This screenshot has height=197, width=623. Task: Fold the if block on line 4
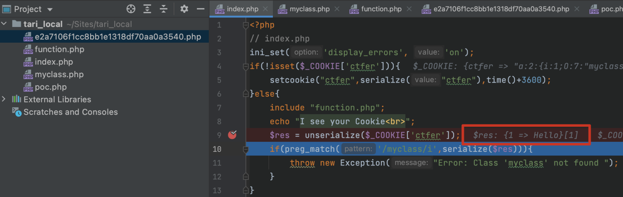point(245,66)
